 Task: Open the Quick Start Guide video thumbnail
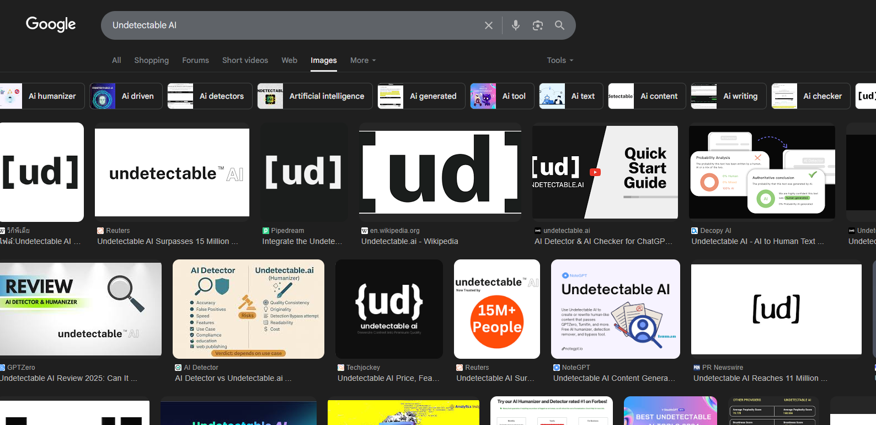click(x=605, y=172)
